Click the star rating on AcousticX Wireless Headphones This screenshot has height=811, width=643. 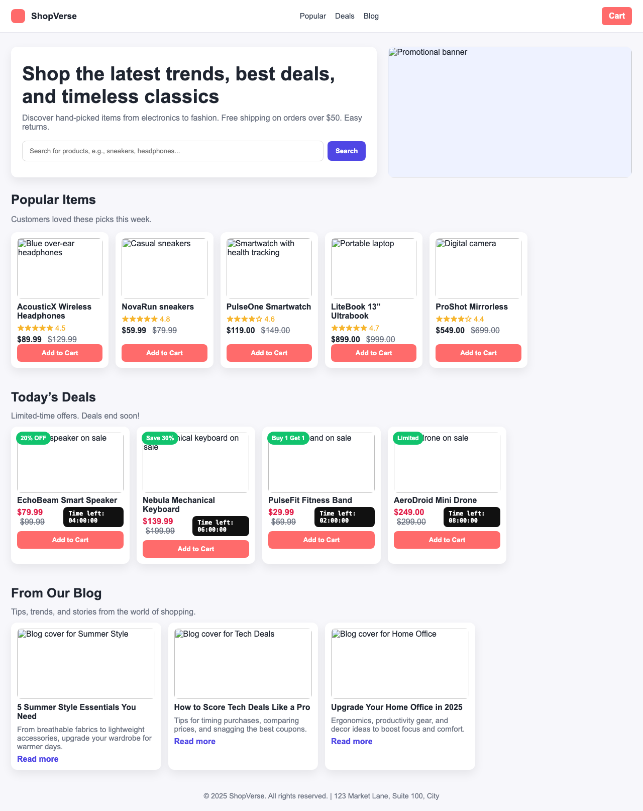(x=34, y=328)
